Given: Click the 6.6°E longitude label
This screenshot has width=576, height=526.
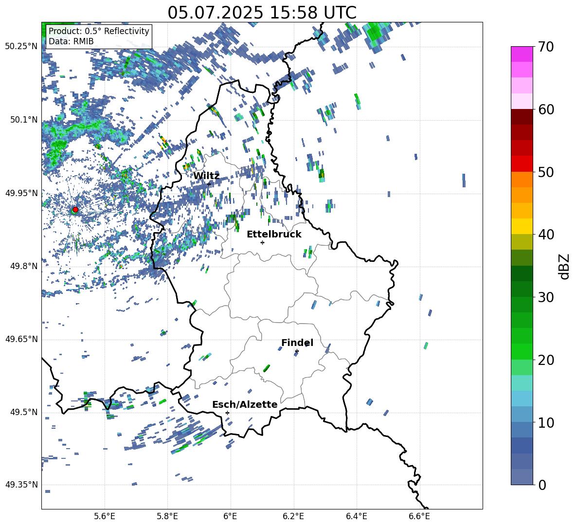Looking at the screenshot, I should (x=419, y=516).
